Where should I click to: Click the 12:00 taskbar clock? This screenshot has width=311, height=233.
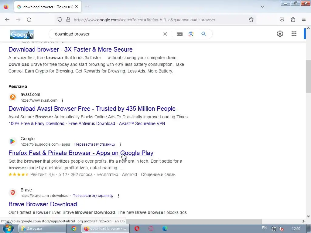tap(296, 229)
